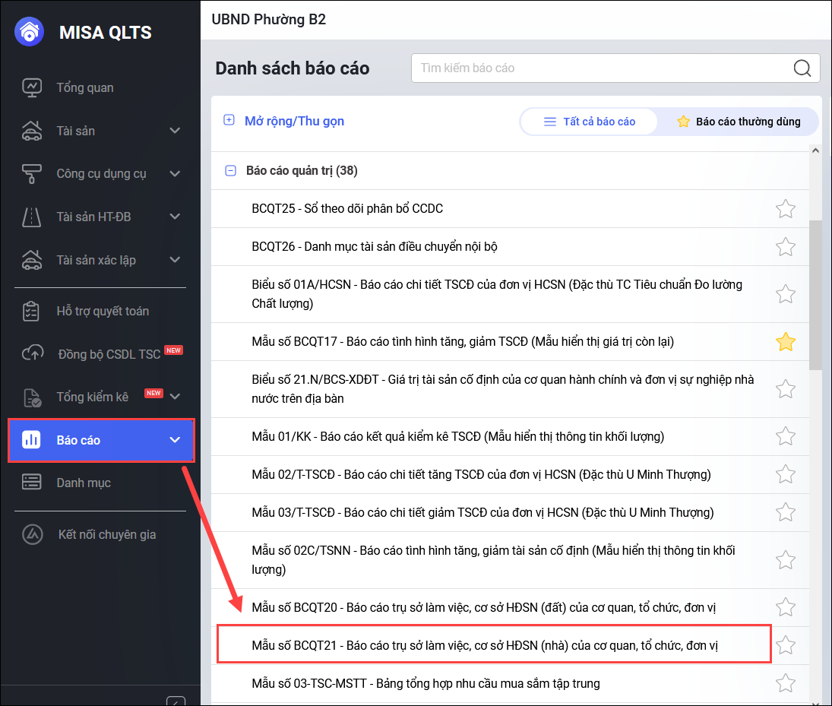Star the Biểu số 21.N/BCS-XDĐT report

pos(786,389)
